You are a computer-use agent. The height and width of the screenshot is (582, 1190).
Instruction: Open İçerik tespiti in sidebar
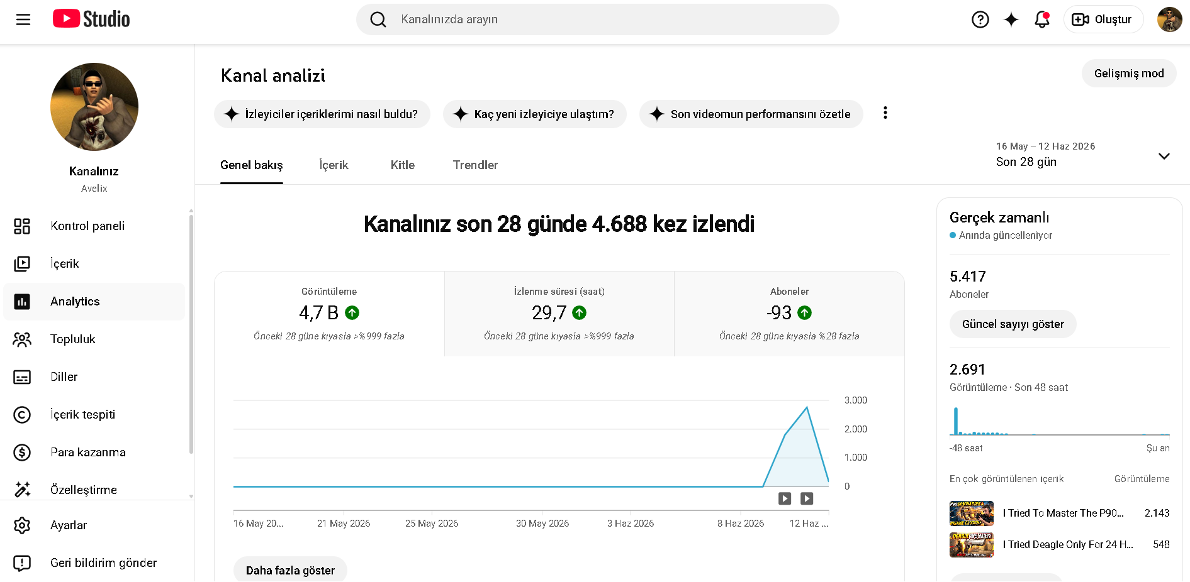94,415
